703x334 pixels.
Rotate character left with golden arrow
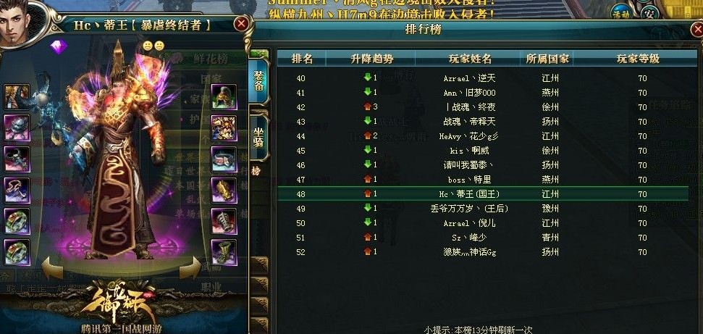click(52, 268)
